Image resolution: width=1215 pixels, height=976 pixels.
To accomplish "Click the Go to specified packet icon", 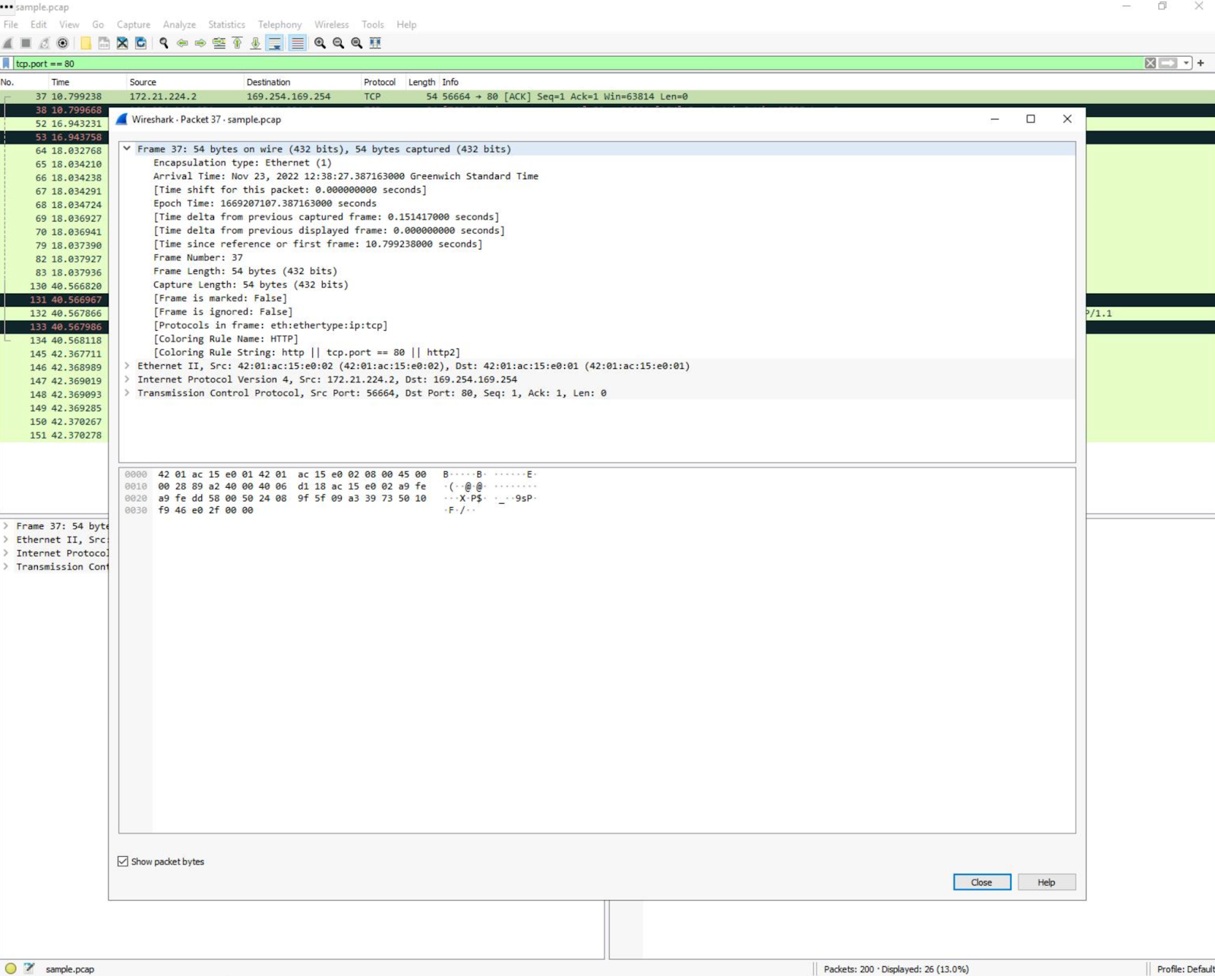I will [x=219, y=43].
